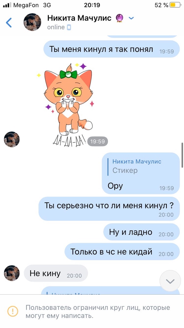Viewport: 184px width, 328px height.
Task: Tap the Никита Мачулис name title
Action: pyautogui.click(x=79, y=18)
